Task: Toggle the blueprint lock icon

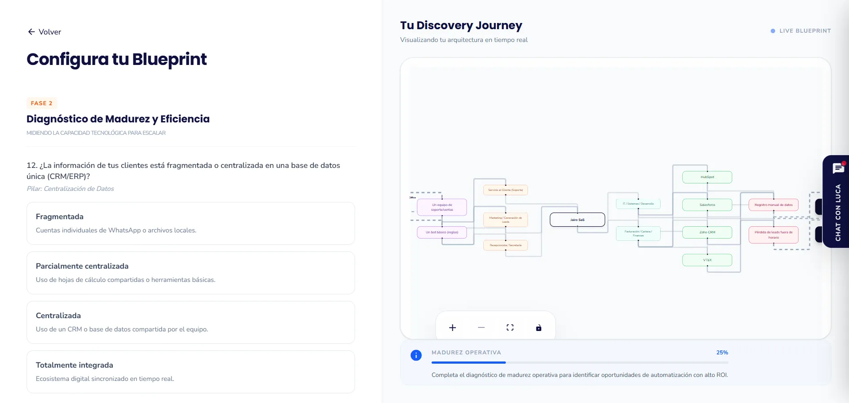Action: tap(539, 327)
